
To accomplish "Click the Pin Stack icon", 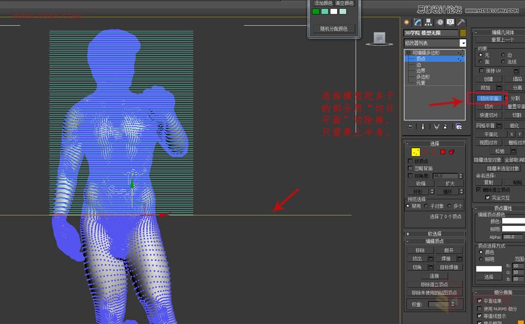I will click(410, 127).
